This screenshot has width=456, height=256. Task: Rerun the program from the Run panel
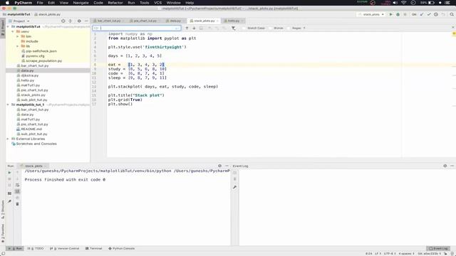pos(9,172)
